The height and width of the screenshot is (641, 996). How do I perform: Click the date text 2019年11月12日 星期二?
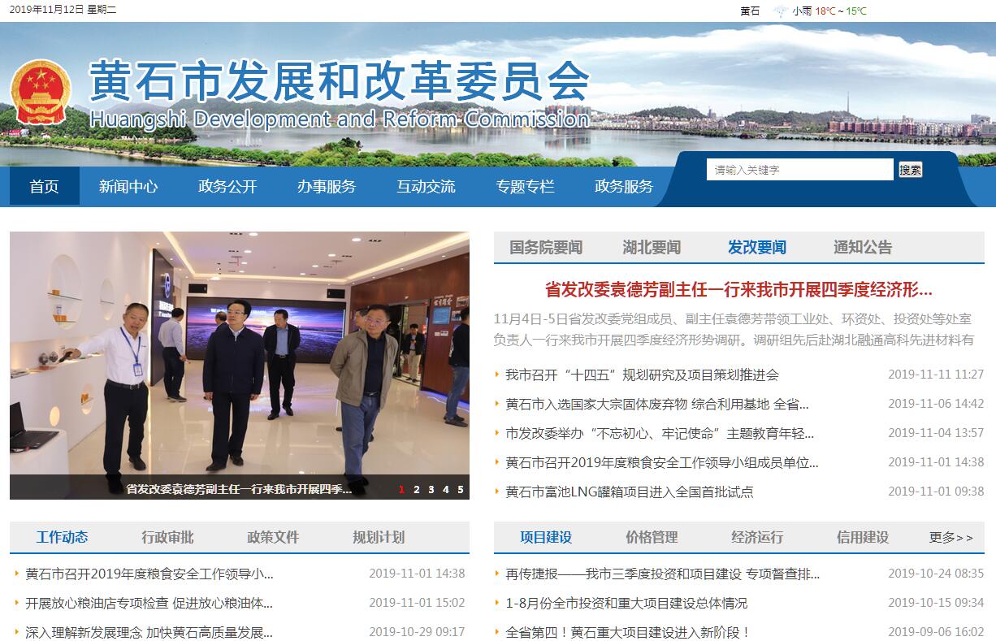tap(63, 10)
